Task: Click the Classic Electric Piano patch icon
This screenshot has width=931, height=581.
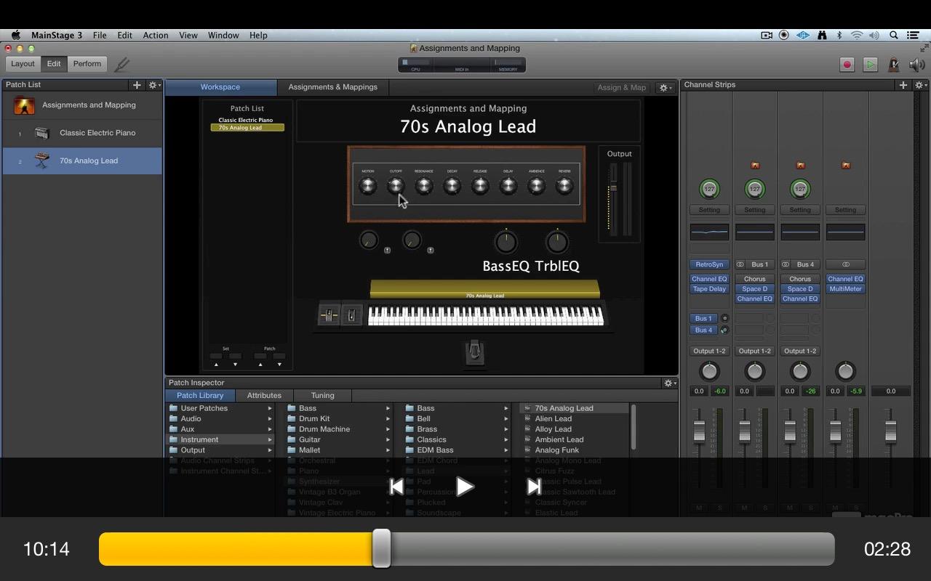Action: point(42,133)
